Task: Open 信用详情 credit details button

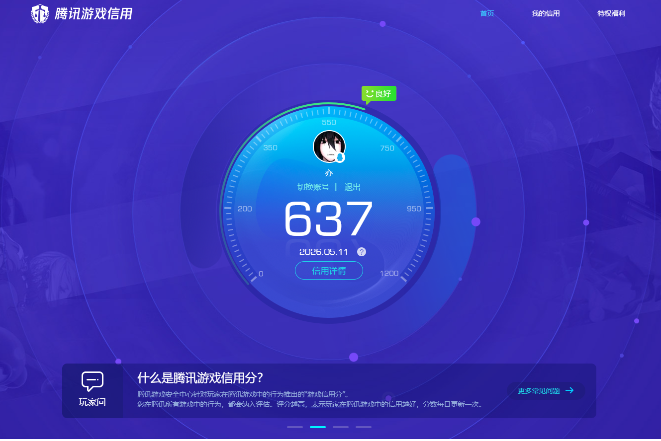Action: click(329, 271)
